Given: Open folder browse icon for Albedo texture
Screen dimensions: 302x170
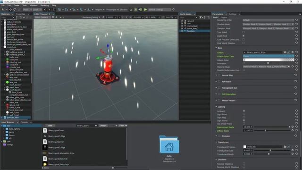Looking at the screenshot, I should point(285,52).
